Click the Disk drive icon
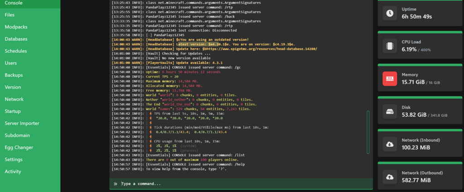This screenshot has height=192, width=464. (390, 112)
